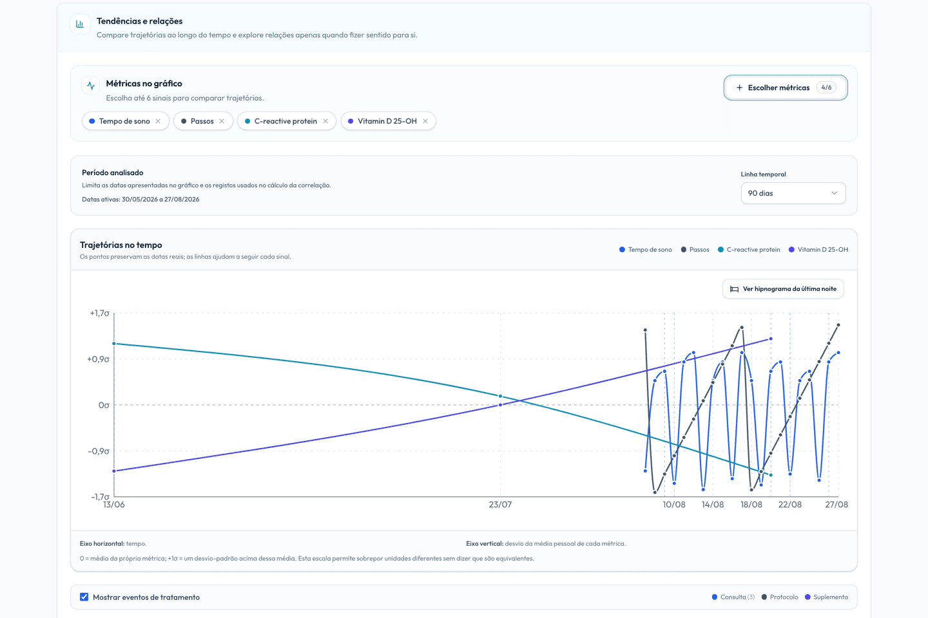Click the Tendências e relações chart icon
This screenshot has width=928, height=618.
coord(80,24)
